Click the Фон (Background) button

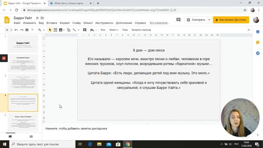(x=103, y=30)
